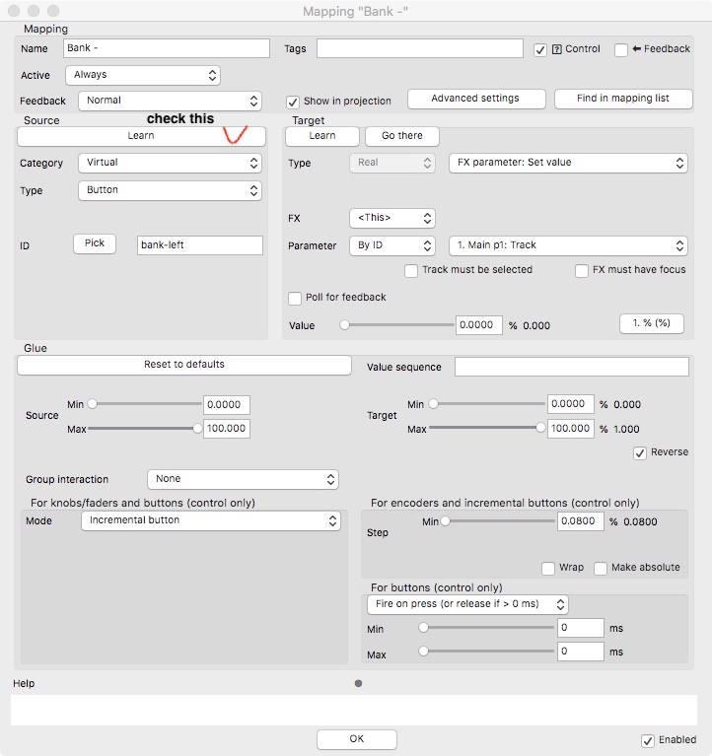Click the buttons Min ms field
Viewport: 712px width, 756px height.
pyautogui.click(x=581, y=628)
